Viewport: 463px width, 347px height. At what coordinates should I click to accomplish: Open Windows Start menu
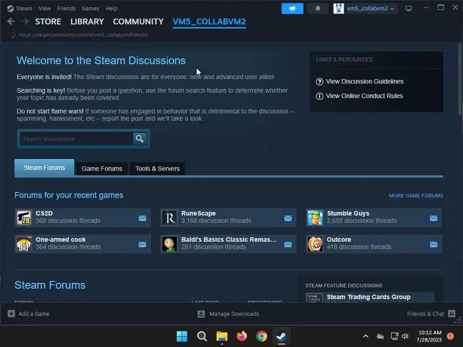[x=182, y=336]
